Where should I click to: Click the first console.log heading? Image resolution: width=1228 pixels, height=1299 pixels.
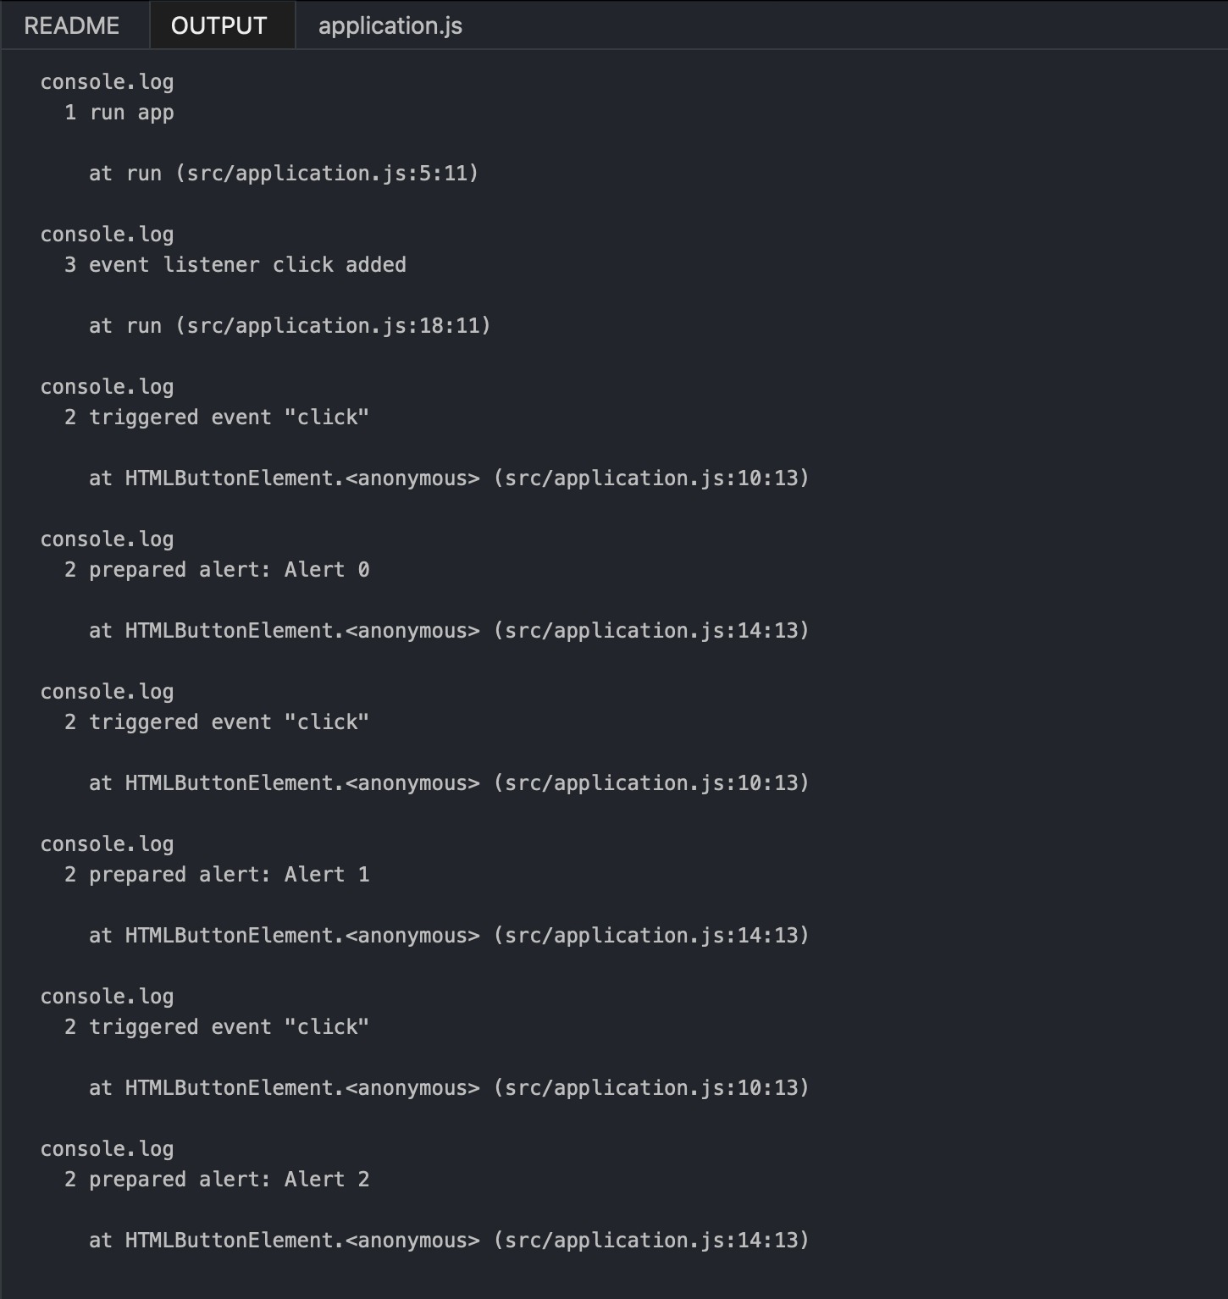107,82
